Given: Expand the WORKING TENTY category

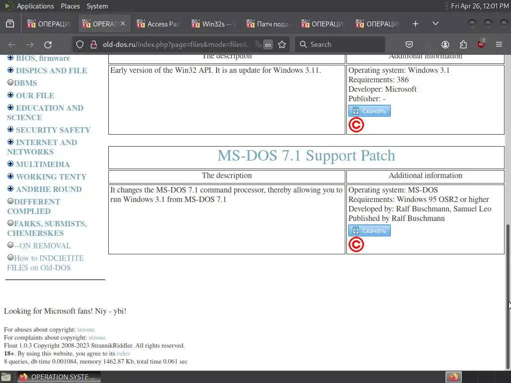Looking at the screenshot, I should coord(10,176).
